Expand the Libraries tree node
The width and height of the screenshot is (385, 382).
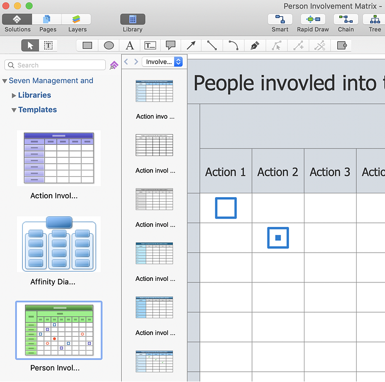point(14,95)
